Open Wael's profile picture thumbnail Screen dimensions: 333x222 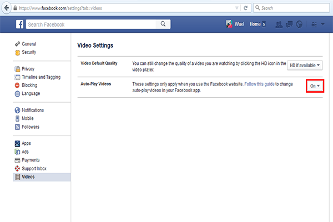[x=229, y=24]
